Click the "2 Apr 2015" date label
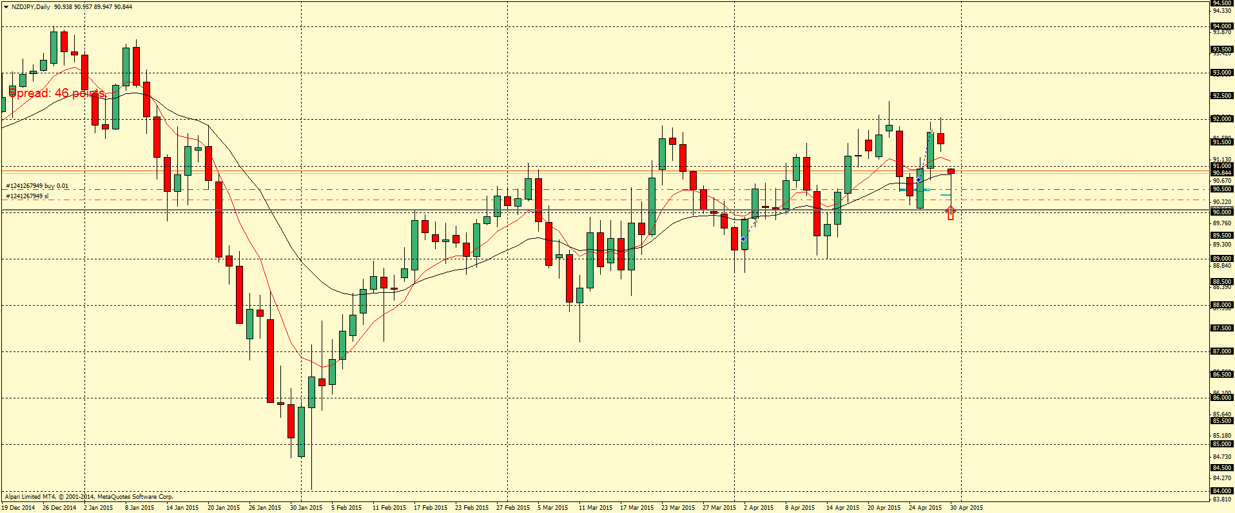Viewport: 1235px width, 513px height. click(759, 508)
